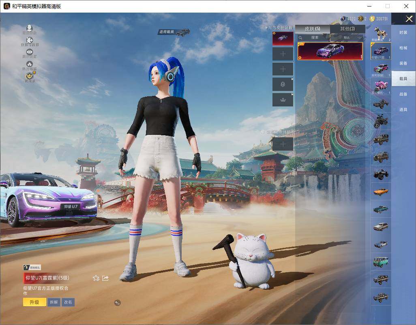Select the horse mount thumbnail

[x=381, y=33]
